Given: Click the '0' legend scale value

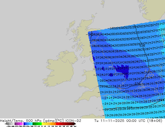Looking at the screenshot, I should [42, 126].
